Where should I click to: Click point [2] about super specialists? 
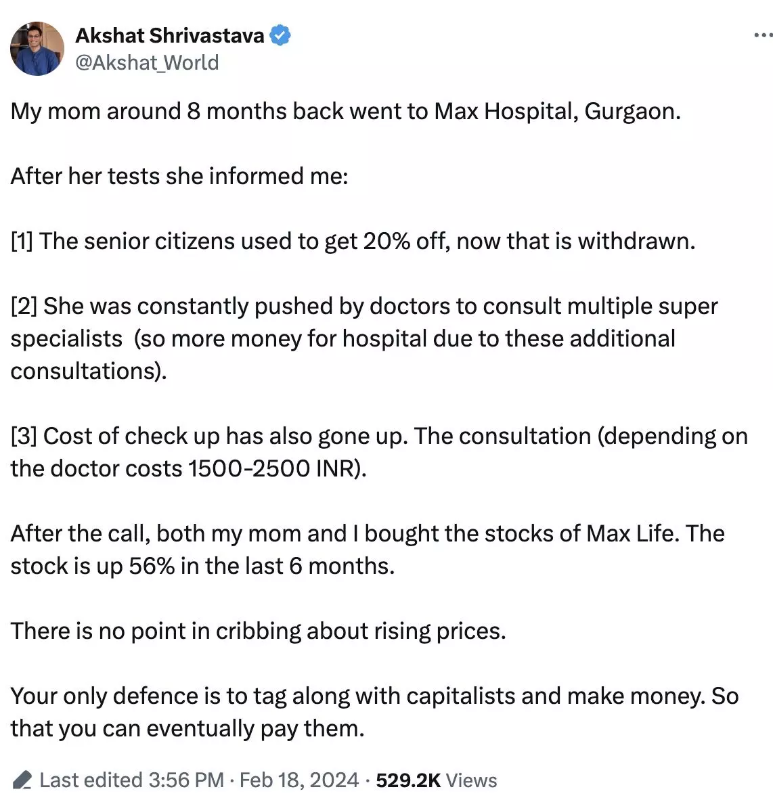pos(363,338)
